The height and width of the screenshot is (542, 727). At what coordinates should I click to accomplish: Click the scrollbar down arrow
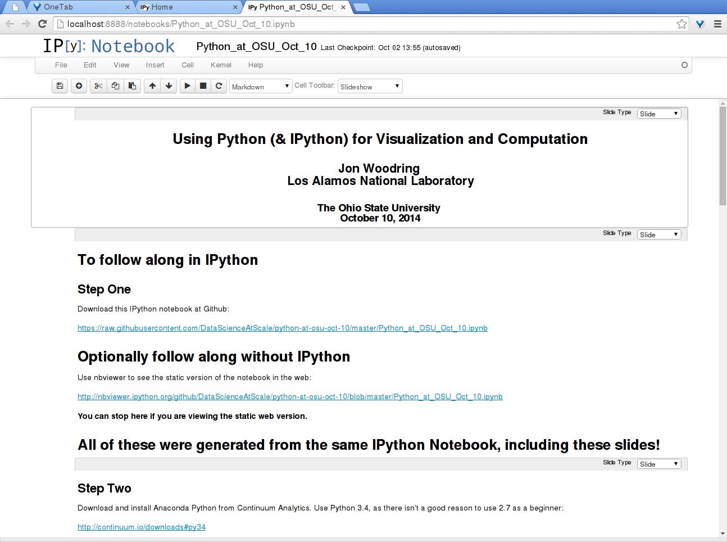click(723, 534)
